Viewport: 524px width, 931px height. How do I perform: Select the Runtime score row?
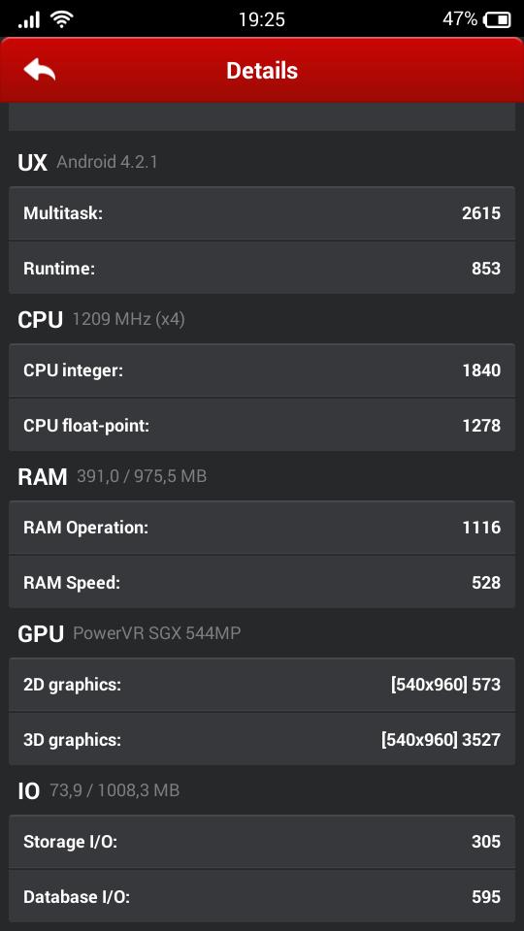(x=262, y=268)
